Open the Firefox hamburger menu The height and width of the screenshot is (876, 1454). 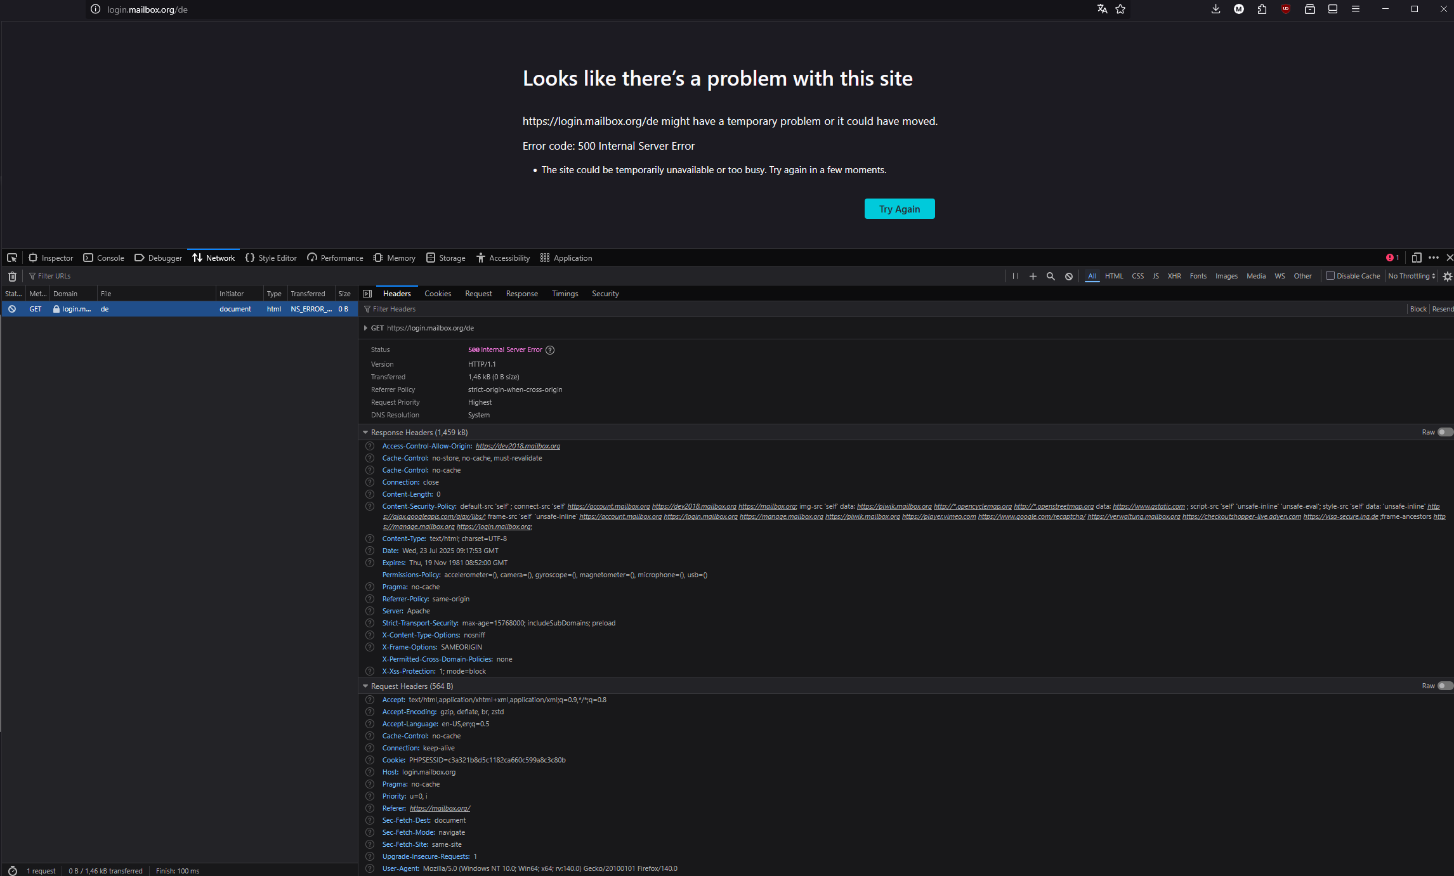(1356, 9)
